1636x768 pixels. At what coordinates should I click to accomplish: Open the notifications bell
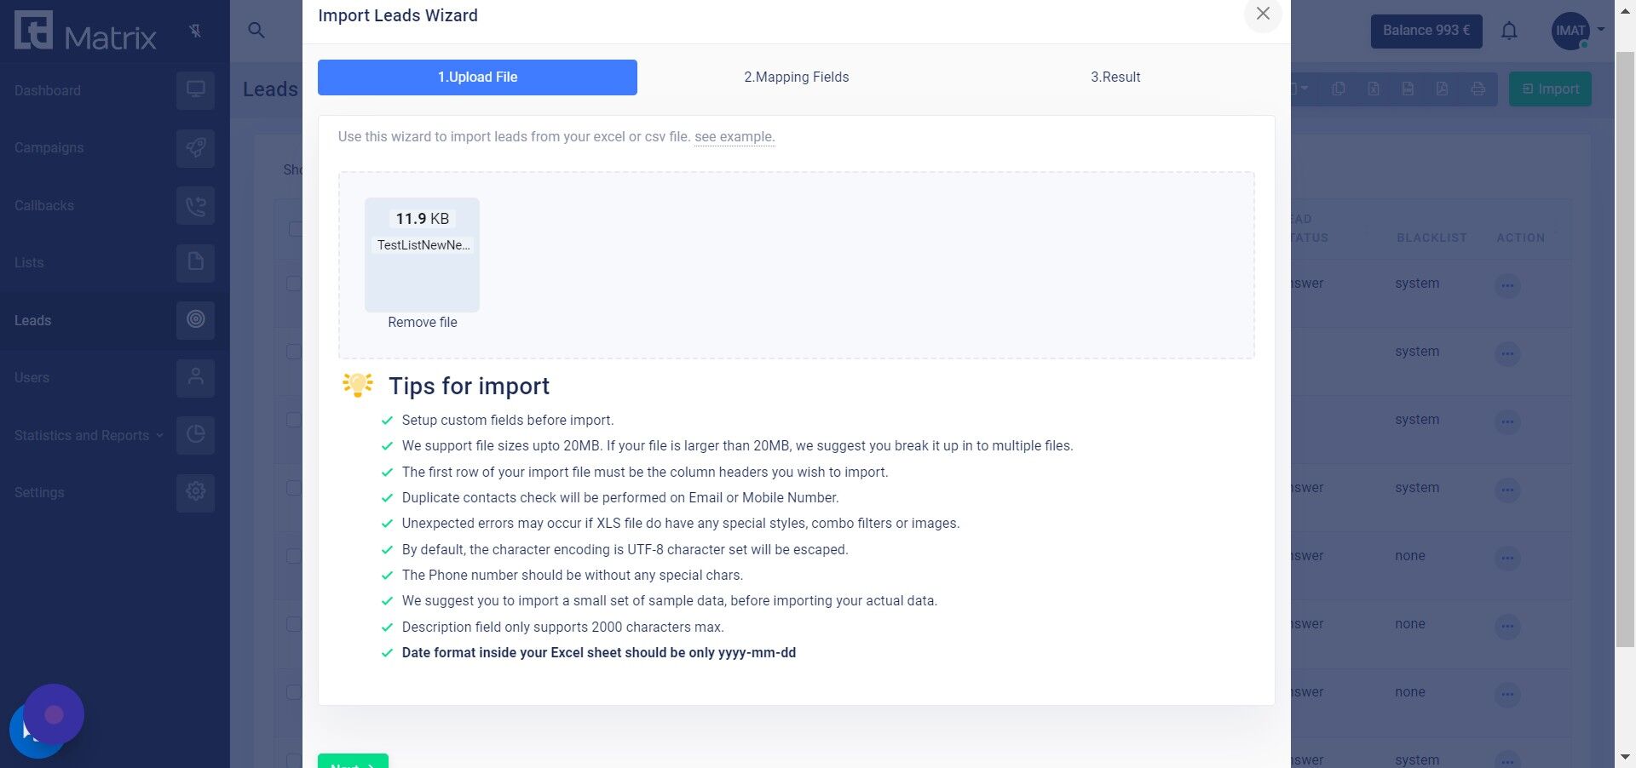click(x=1509, y=32)
